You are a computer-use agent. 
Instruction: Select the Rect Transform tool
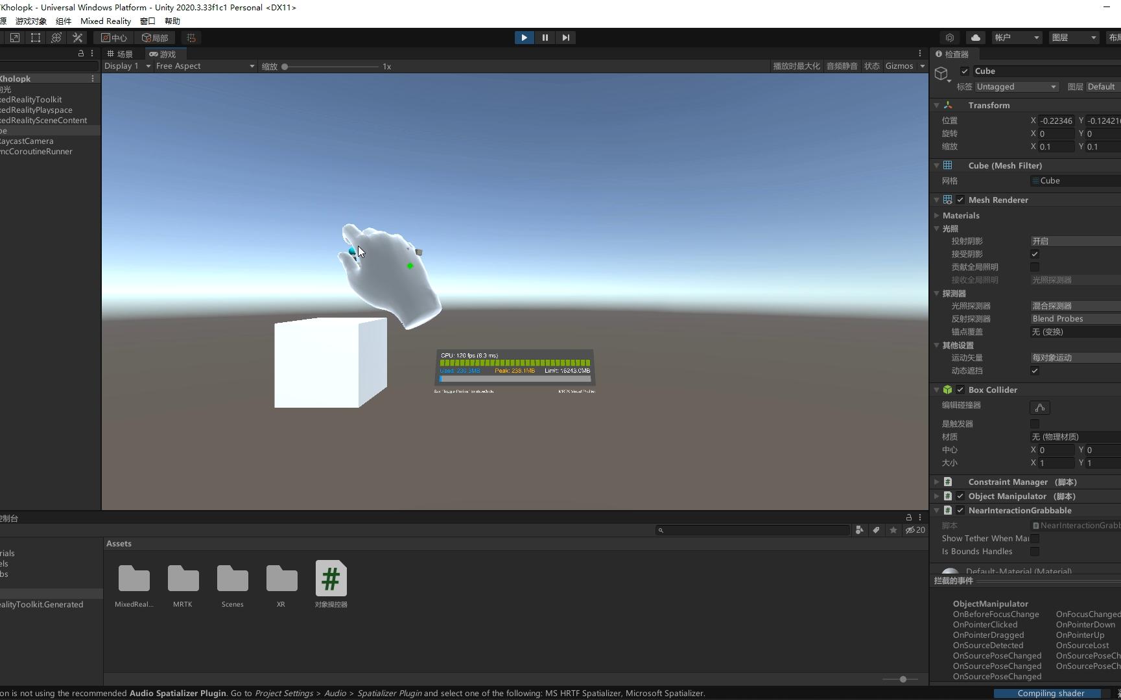[36, 37]
